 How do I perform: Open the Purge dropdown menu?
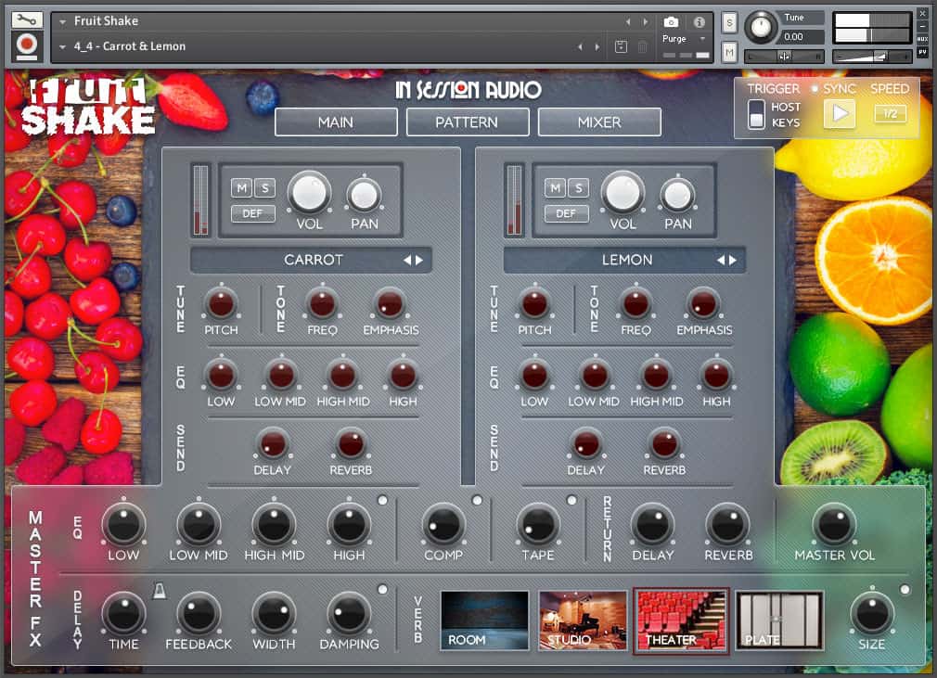pyautogui.click(x=685, y=39)
